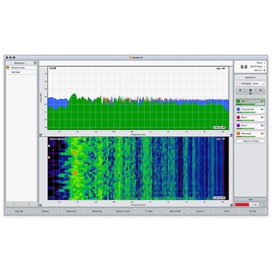Click the lower white threshold marker on spectrograph
Image resolution: width=272 pixels, height=272 pixels.
pos(49,157)
